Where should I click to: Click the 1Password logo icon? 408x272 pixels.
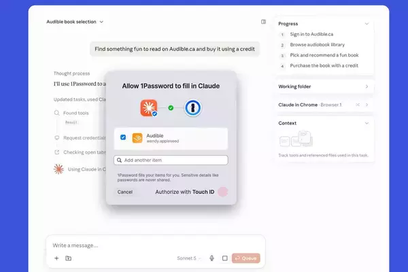193,107
